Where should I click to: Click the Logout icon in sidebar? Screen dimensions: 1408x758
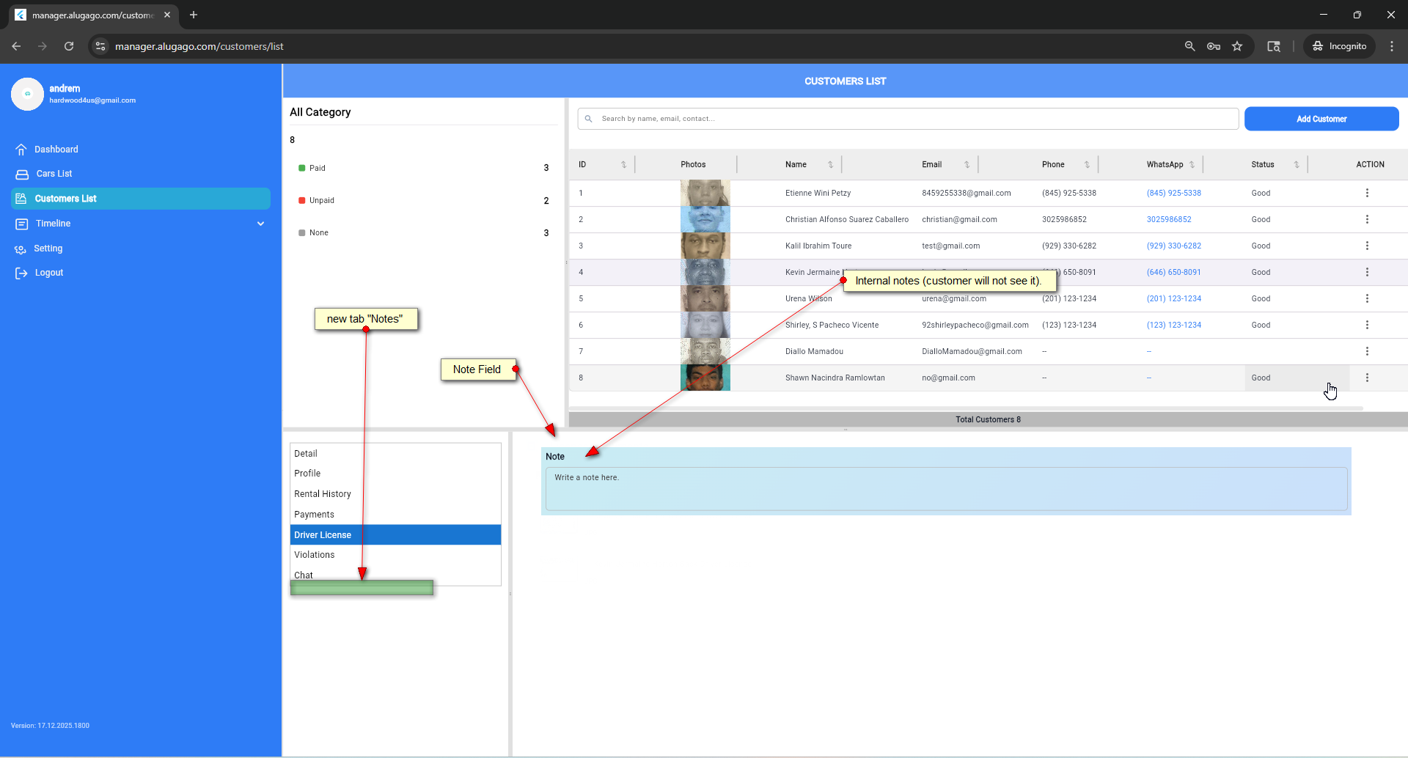[x=21, y=273]
